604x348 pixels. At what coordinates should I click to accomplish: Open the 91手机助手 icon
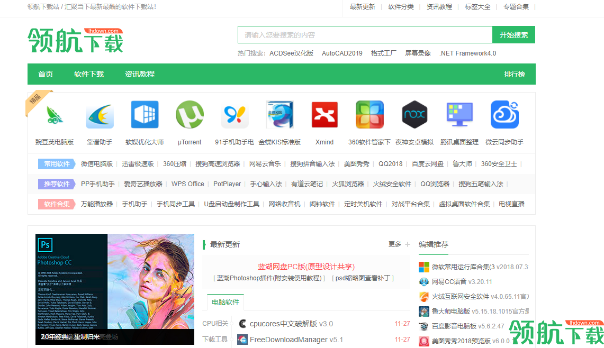235,115
